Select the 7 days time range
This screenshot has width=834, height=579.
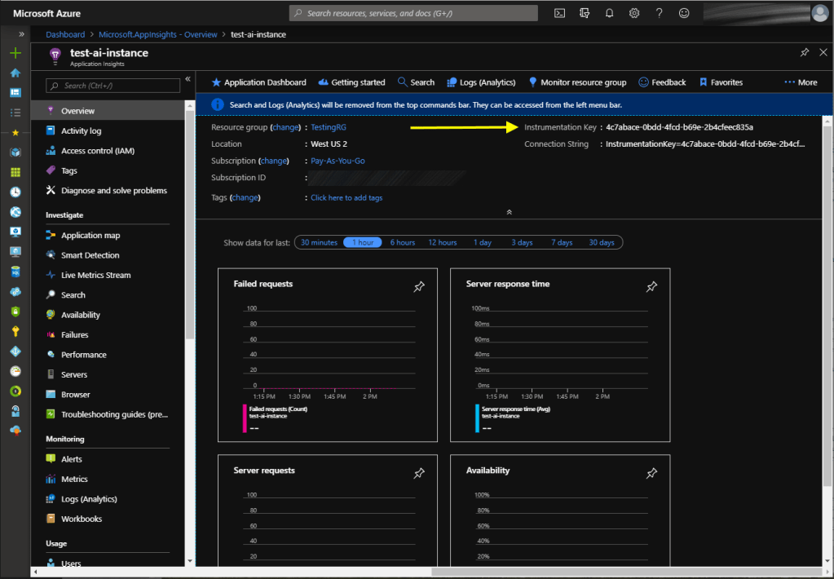pyautogui.click(x=561, y=242)
